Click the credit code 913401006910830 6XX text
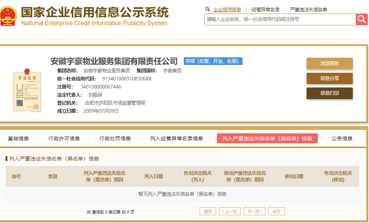The width and height of the screenshot is (369, 223). 127,79
